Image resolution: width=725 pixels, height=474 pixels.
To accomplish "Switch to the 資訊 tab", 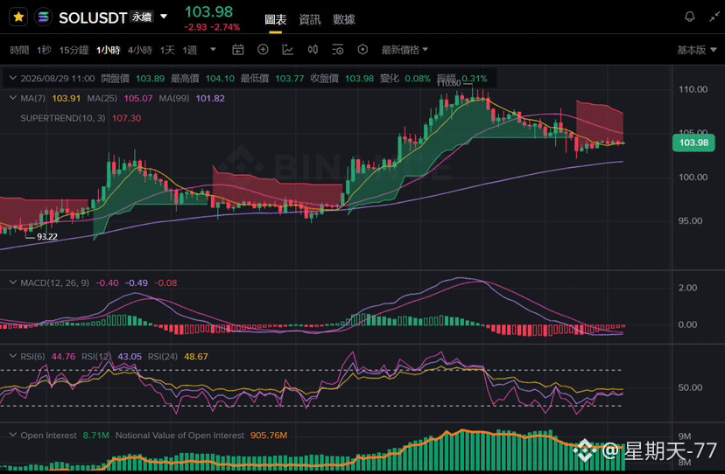I will 309,19.
